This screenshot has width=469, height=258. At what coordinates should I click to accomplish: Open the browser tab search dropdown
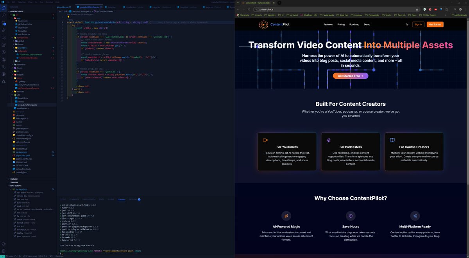pos(238,3)
